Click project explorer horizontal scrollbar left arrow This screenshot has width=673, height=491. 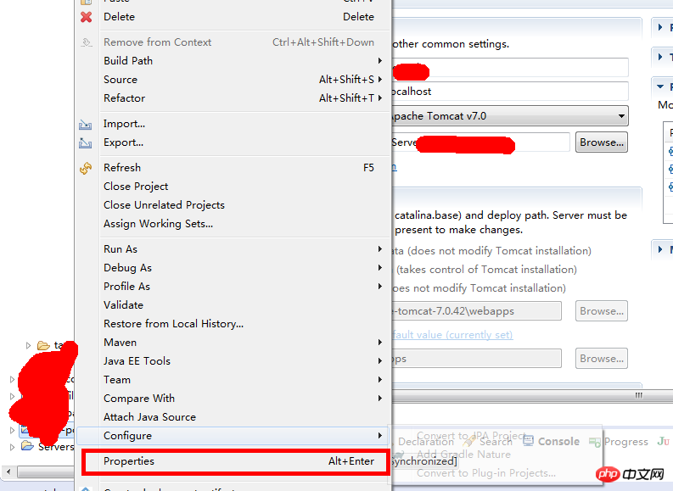pyautogui.click(x=8, y=472)
